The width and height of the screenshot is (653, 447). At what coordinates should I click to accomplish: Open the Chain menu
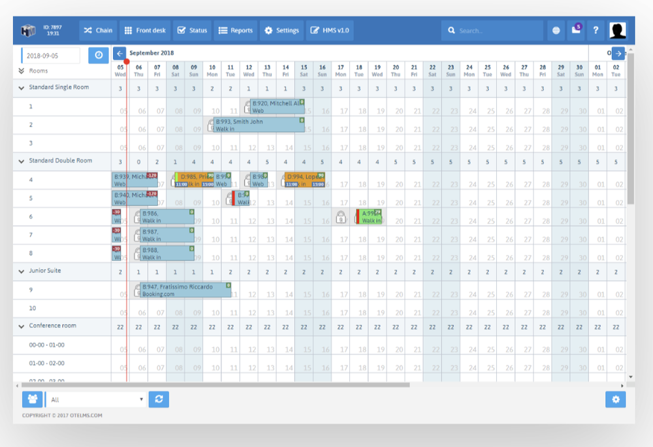coord(98,31)
